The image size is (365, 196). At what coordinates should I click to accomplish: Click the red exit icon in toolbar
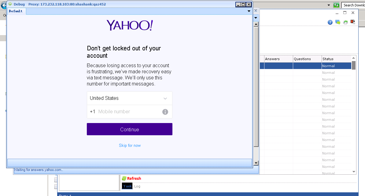click(x=353, y=22)
